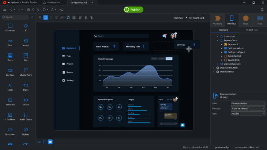Click the Label field with Expense deleted
The width and height of the screenshot is (267, 150).
click(248, 103)
